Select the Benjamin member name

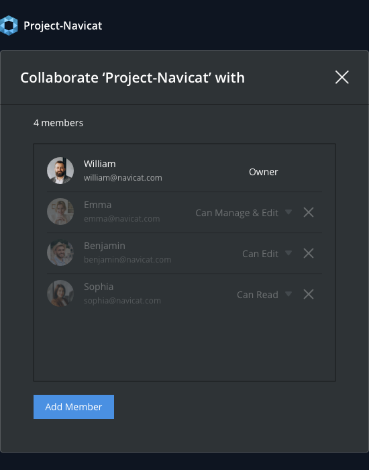pos(105,246)
